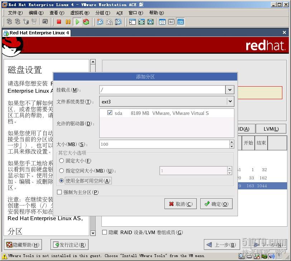The width and height of the screenshot is (291, 261).
Task: Click the help panel scroll up arrow
Action: [x=93, y=62]
